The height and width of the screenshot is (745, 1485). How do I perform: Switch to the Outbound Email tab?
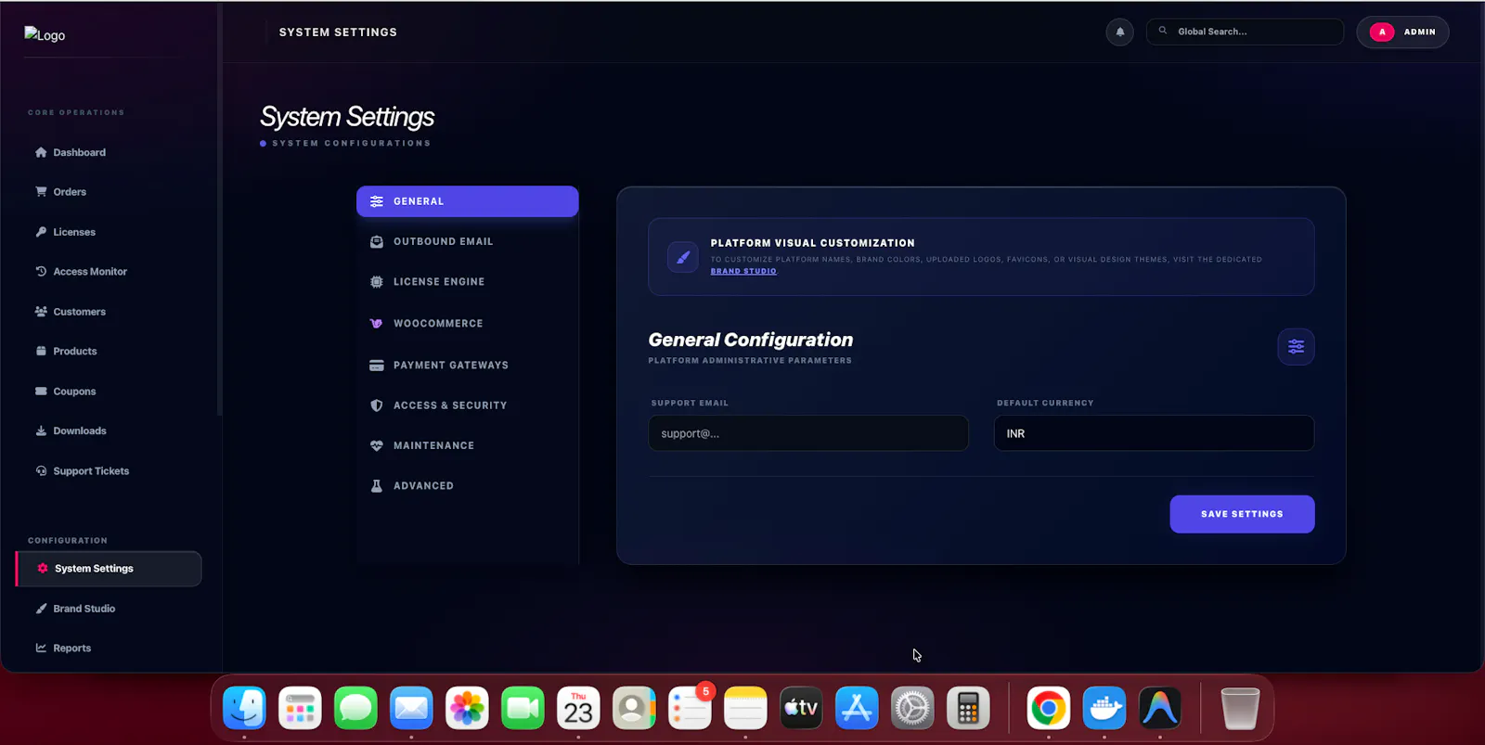pyautogui.click(x=468, y=242)
